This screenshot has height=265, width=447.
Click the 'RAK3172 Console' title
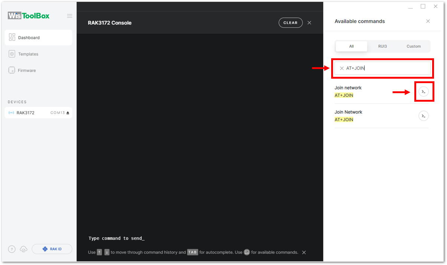point(110,23)
